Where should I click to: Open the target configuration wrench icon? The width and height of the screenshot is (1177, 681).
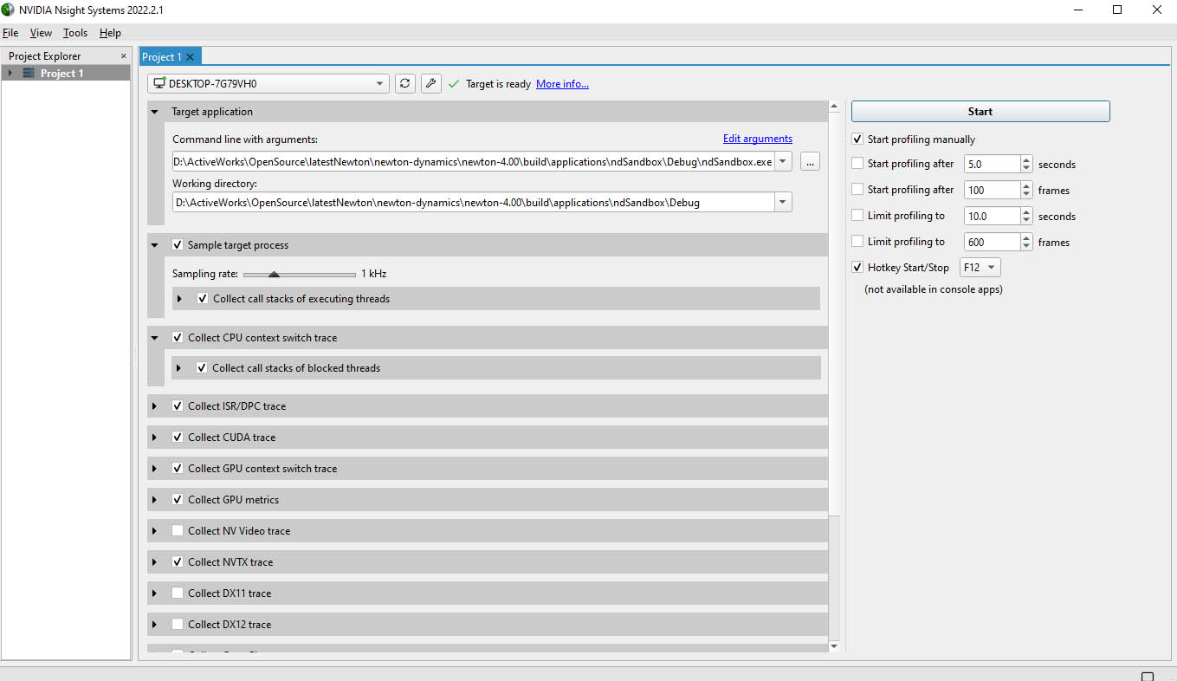point(431,84)
